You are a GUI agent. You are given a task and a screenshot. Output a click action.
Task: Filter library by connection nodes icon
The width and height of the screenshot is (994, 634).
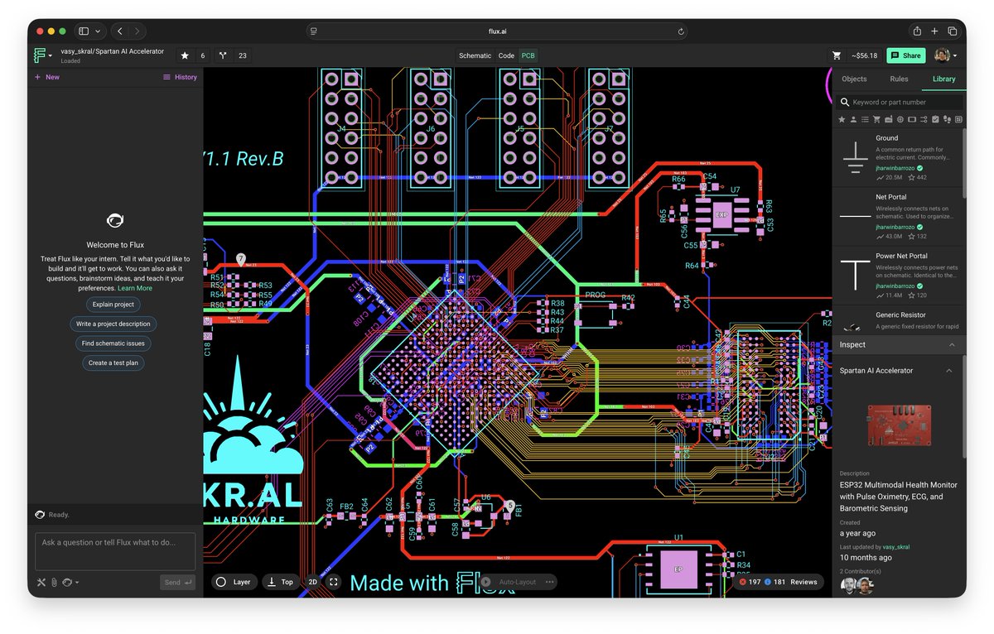[924, 120]
